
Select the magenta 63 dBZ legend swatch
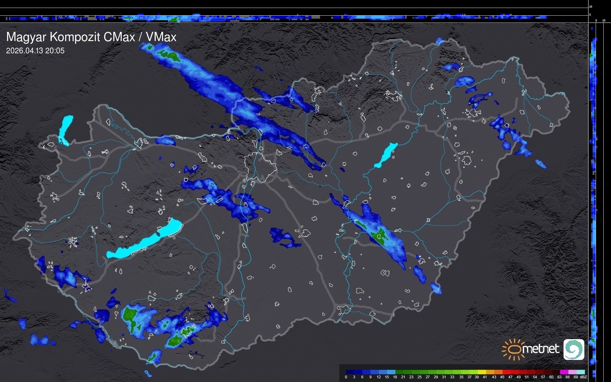564,372
